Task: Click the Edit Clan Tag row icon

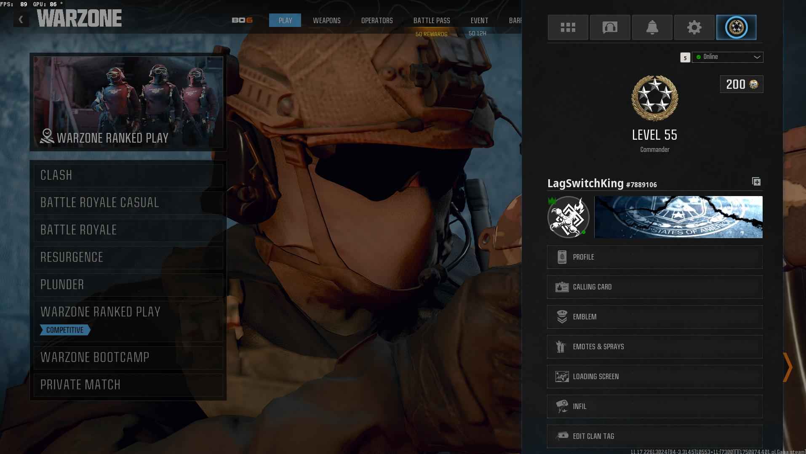Action: click(x=562, y=436)
